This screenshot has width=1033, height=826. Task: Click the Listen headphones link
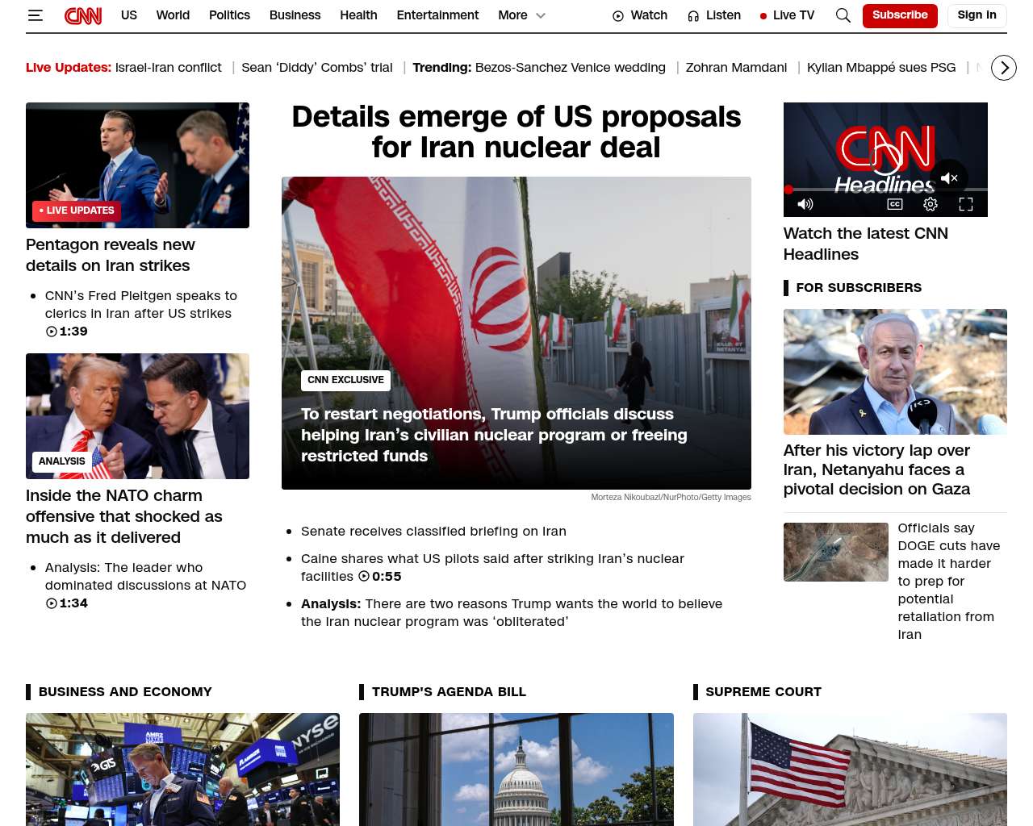click(714, 15)
